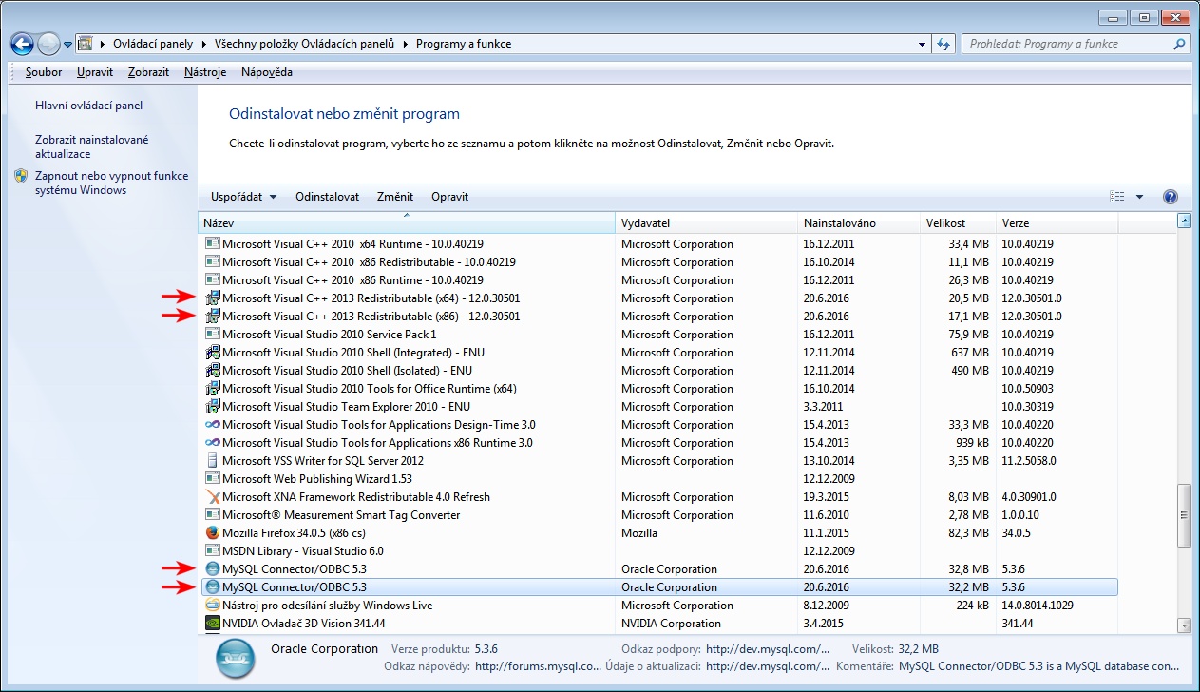Click icon of MSDN Library - Visual Studio 6.0
This screenshot has height=692, width=1200.
point(213,551)
